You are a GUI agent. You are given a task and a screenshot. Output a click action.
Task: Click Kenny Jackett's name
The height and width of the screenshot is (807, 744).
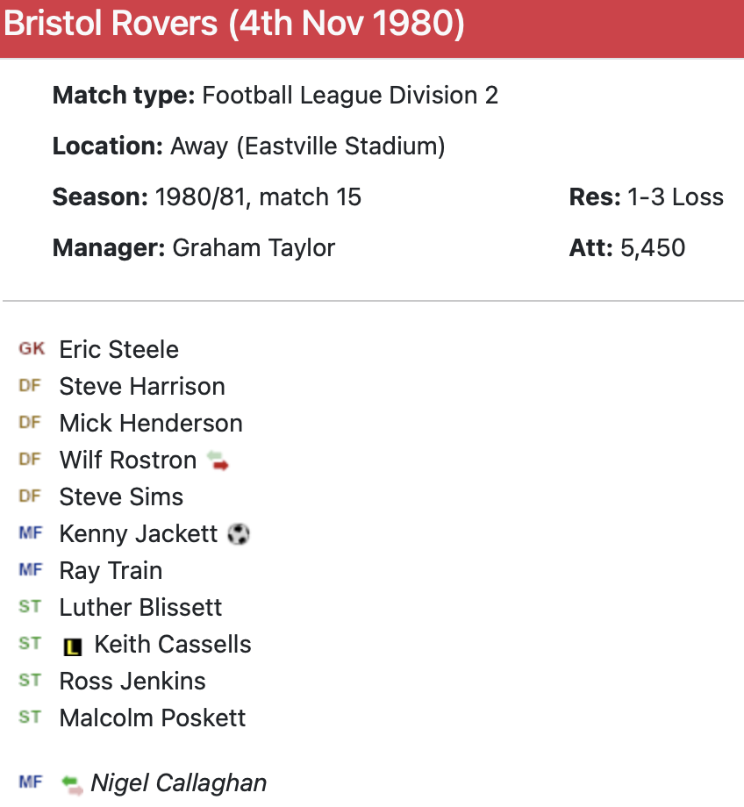(x=138, y=533)
